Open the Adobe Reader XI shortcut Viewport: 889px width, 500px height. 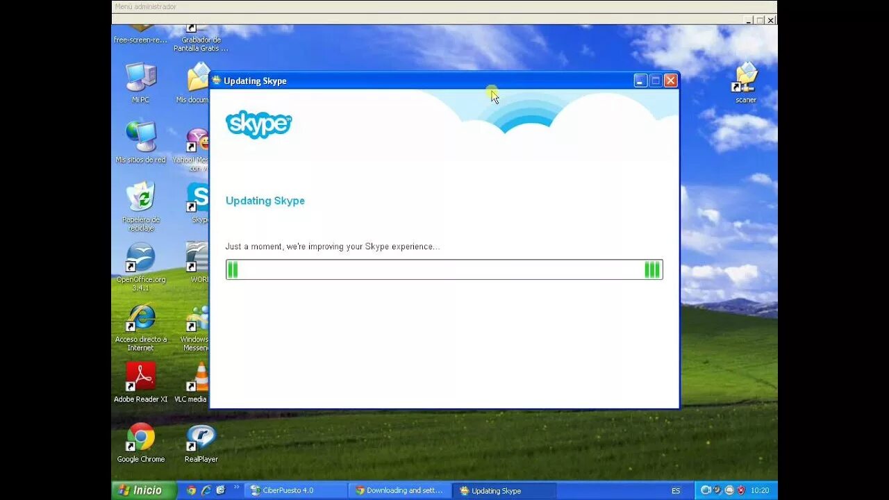pyautogui.click(x=140, y=381)
